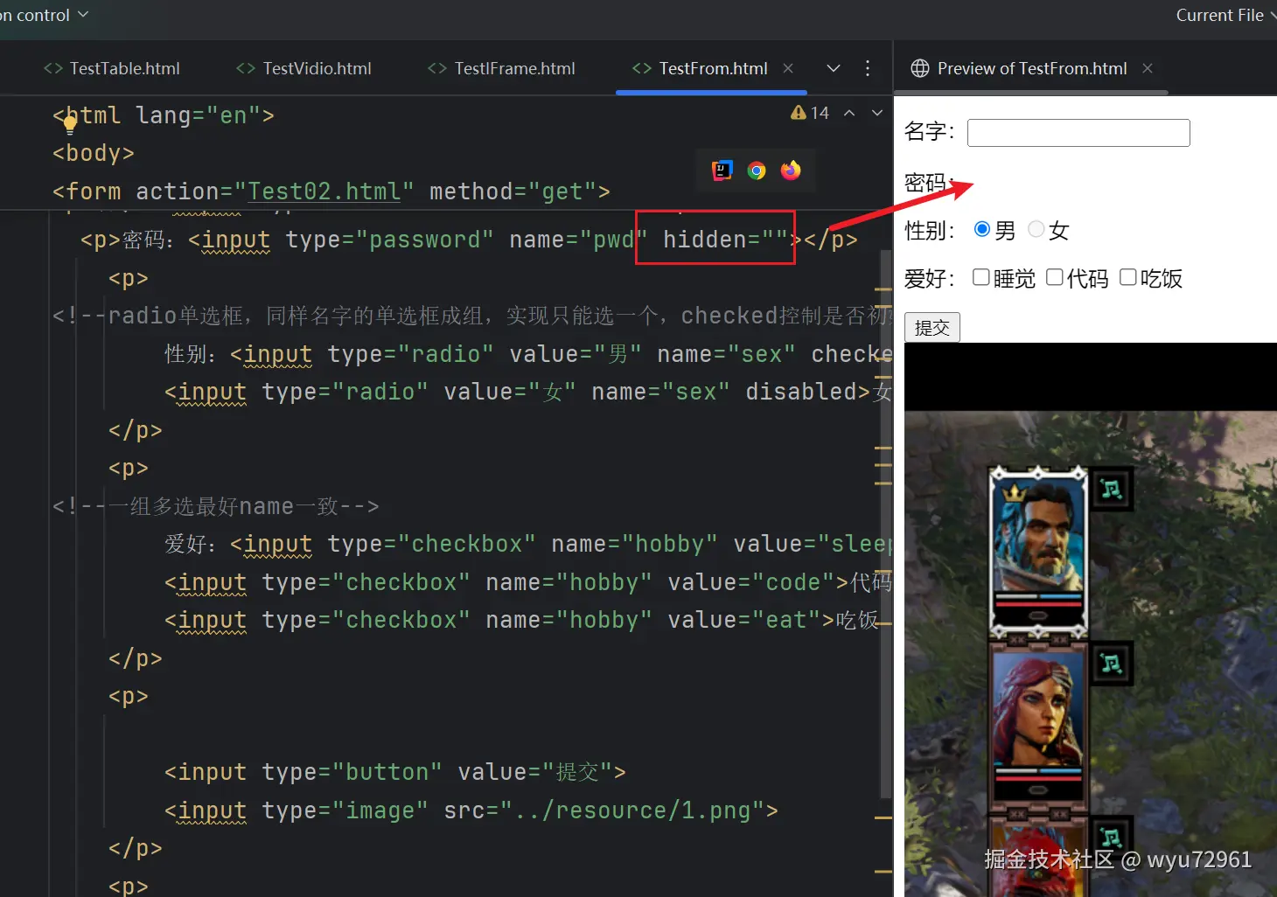Close the Preview of TestFrom.html tab
The width and height of the screenshot is (1277, 897).
1148,68
